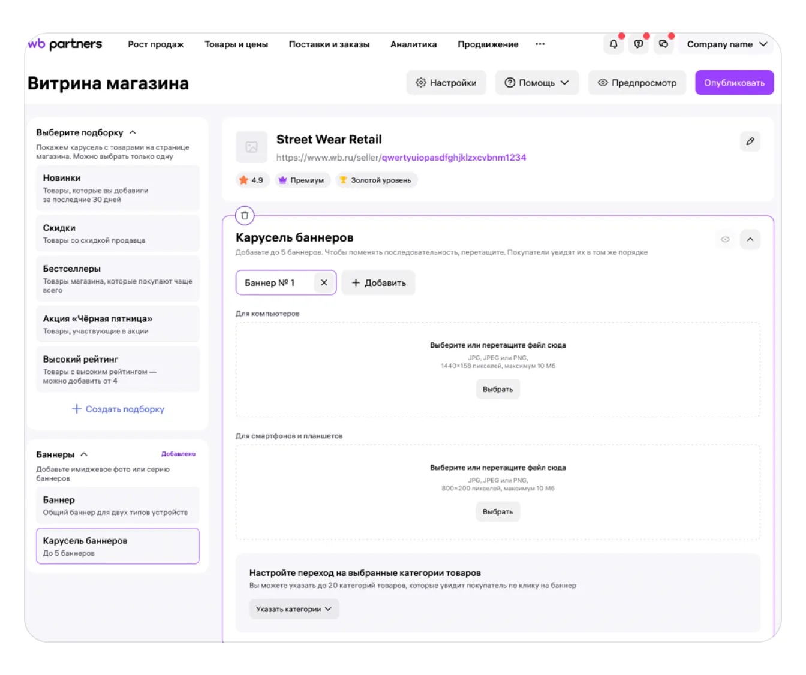Select the Бестселлеры collection option

coord(118,278)
